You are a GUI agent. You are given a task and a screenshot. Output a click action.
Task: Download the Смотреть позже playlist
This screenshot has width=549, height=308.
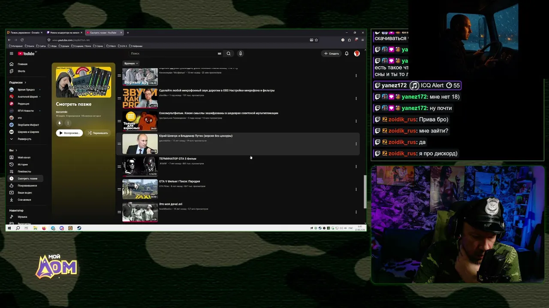point(60,123)
